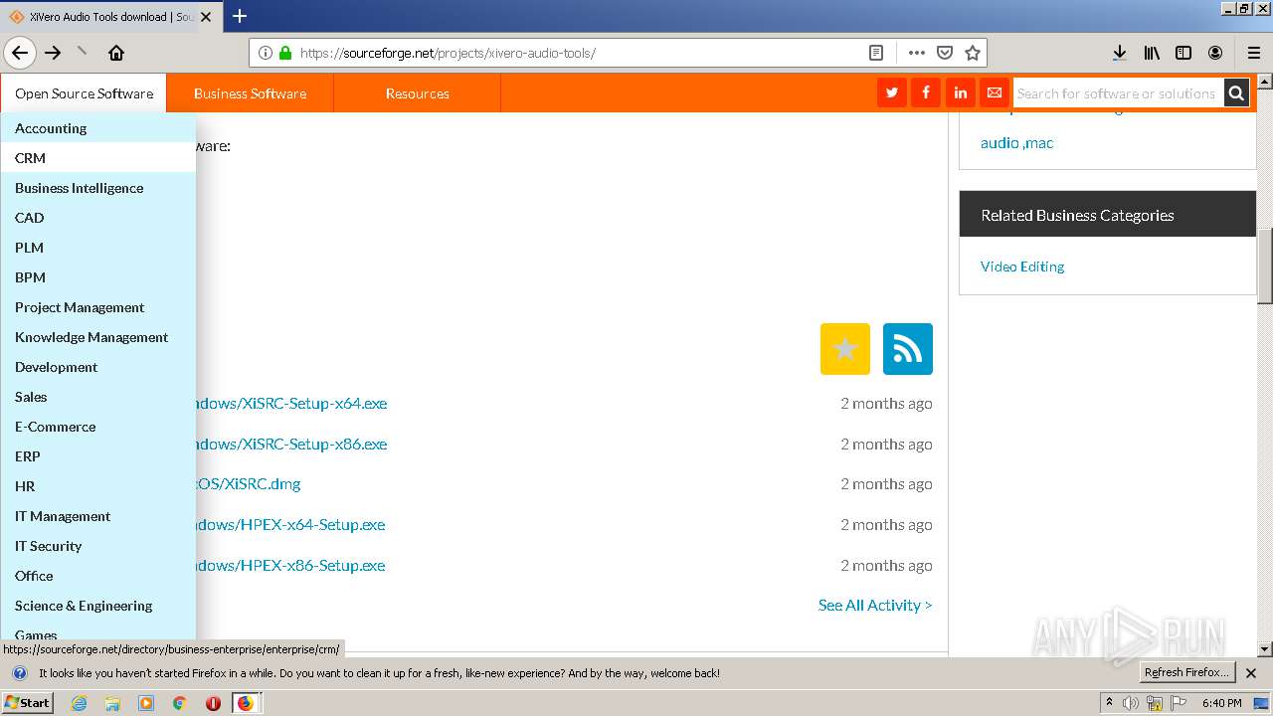Click the Refresh Firefox button

[x=1186, y=673]
